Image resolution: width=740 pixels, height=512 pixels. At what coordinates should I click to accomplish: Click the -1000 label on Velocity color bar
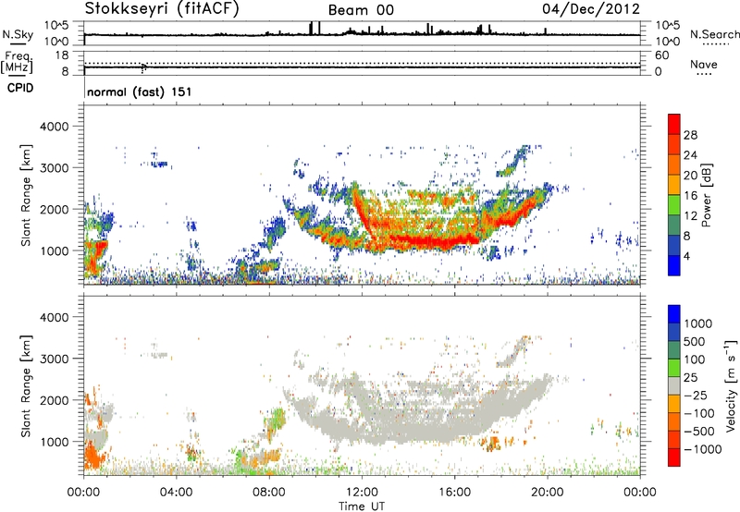(702, 449)
